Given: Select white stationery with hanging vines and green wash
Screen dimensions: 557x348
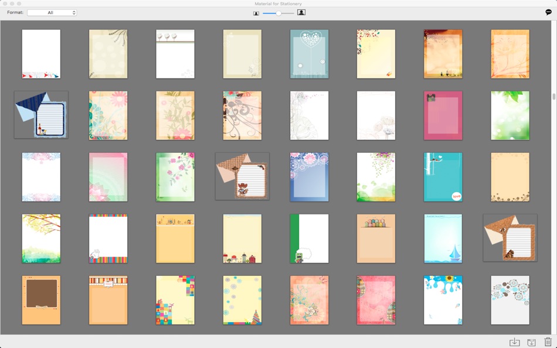Looking at the screenshot, I should click(x=376, y=177).
